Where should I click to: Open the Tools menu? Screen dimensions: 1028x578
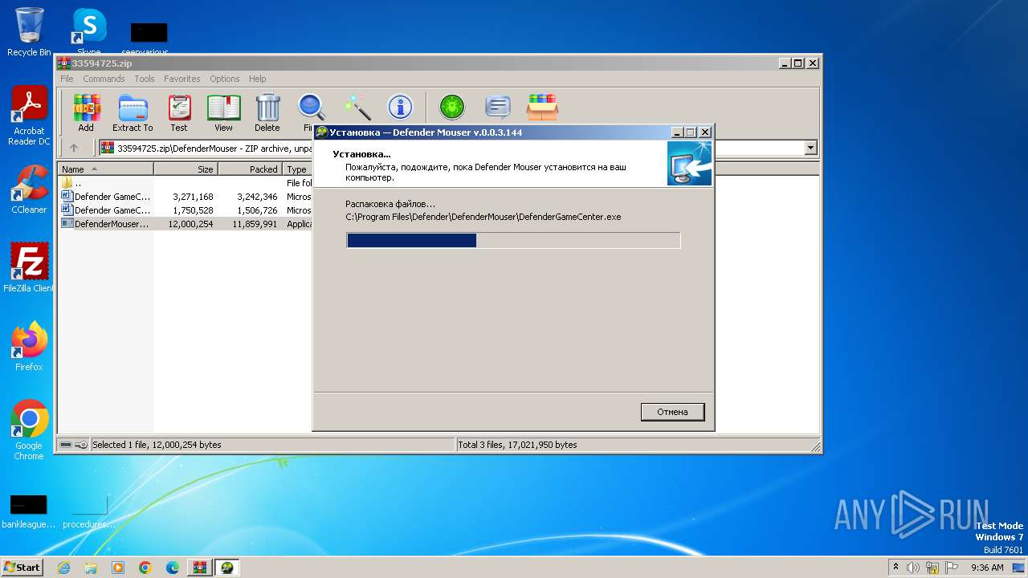(145, 79)
